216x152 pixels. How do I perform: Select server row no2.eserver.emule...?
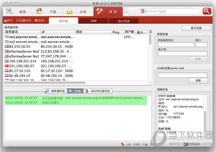[76, 42]
